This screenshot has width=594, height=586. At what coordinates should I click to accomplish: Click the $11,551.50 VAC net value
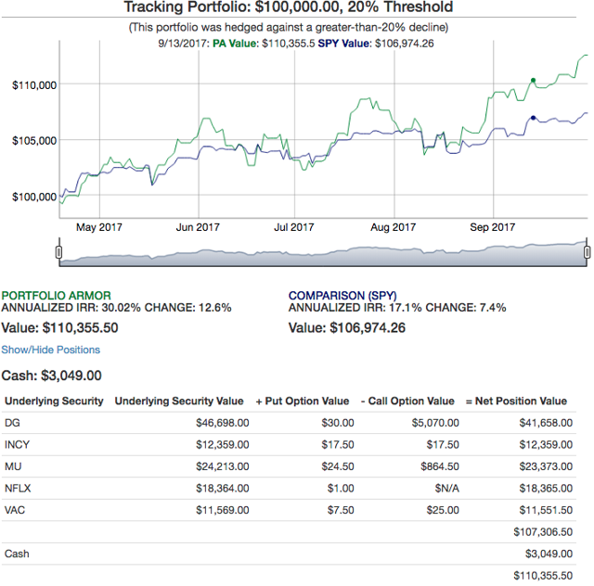[x=546, y=510]
